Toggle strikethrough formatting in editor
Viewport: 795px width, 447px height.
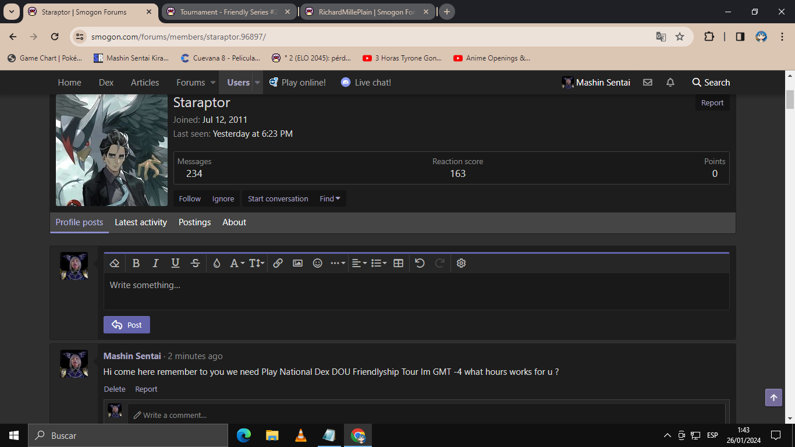pyautogui.click(x=195, y=263)
